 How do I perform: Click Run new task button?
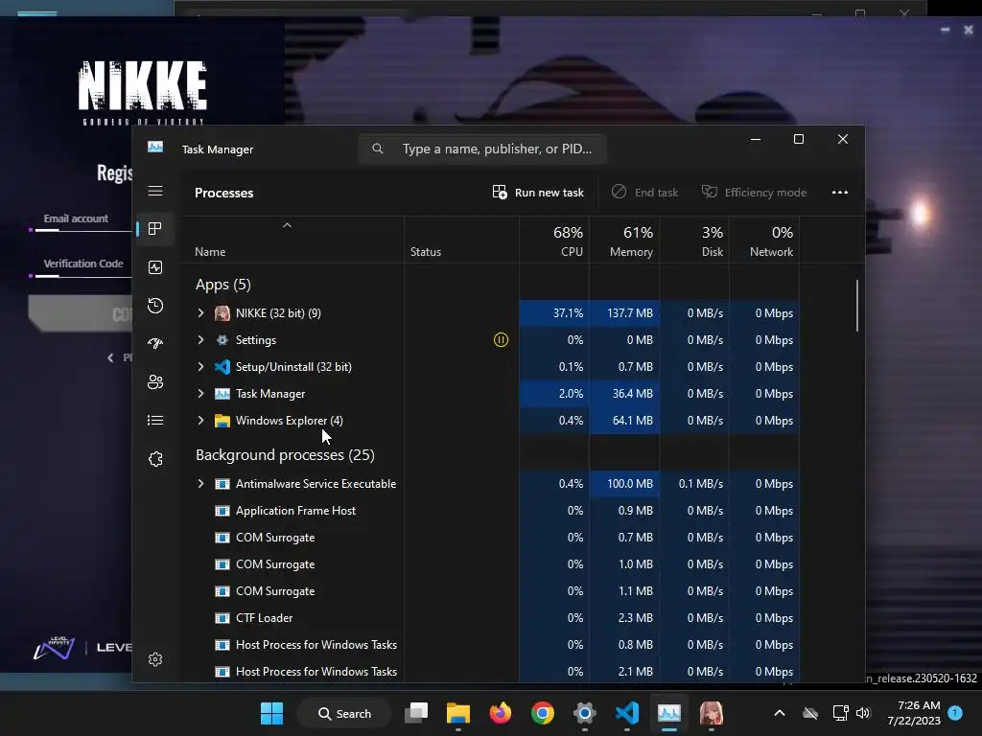538,192
